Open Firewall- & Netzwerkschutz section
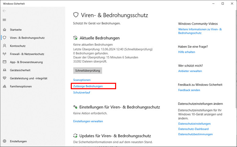Image resolution: width=237 pixels, height=147 pixels. pos(27,54)
